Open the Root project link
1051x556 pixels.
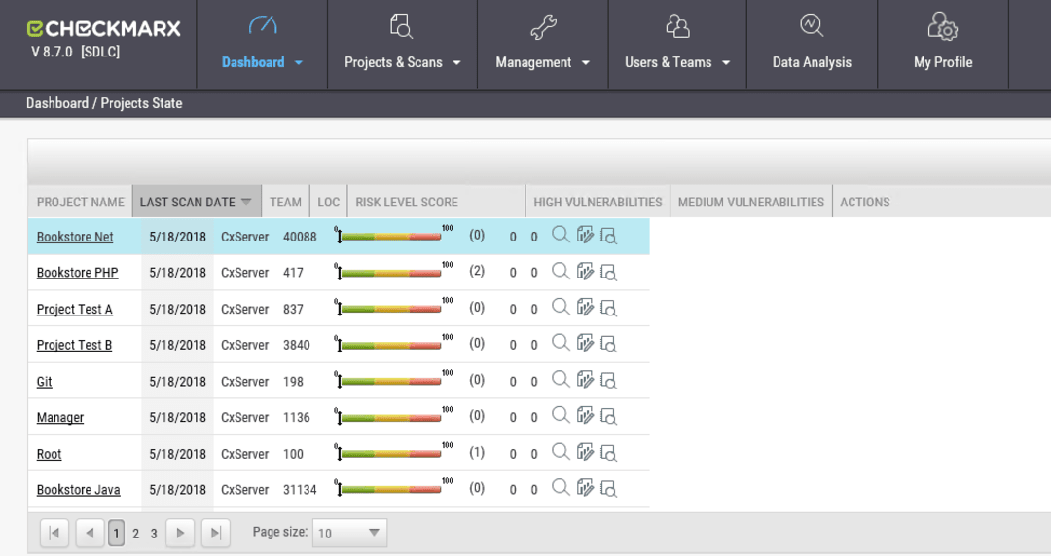[x=49, y=454]
